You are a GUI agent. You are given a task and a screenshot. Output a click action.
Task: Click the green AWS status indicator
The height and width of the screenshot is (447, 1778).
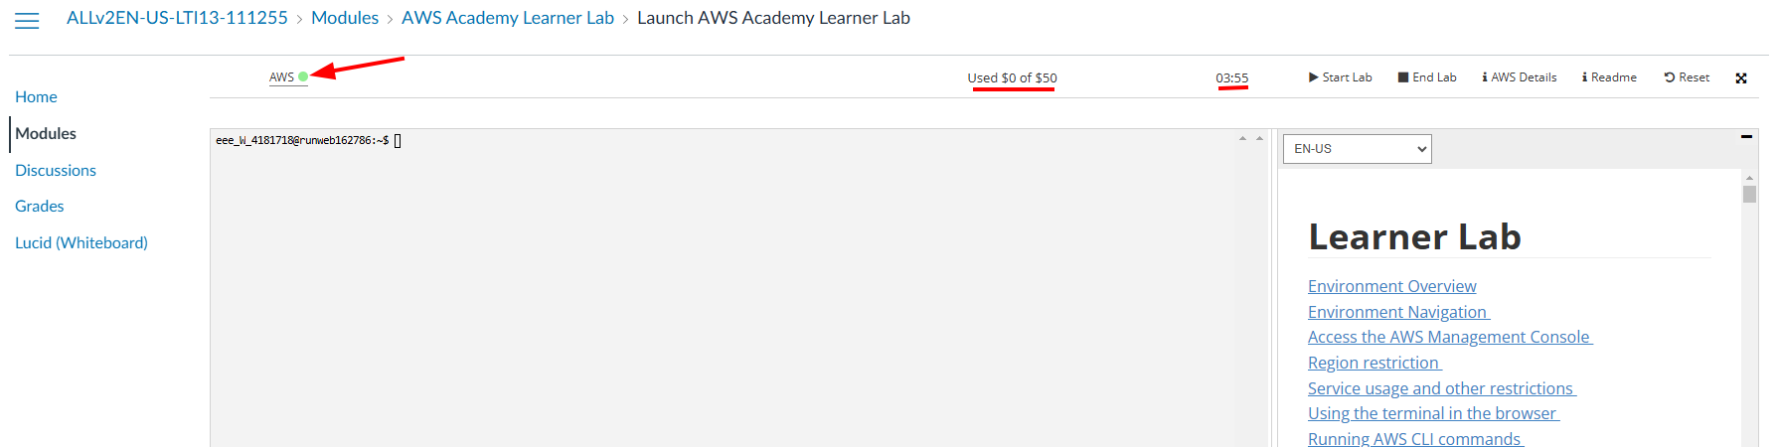302,76
